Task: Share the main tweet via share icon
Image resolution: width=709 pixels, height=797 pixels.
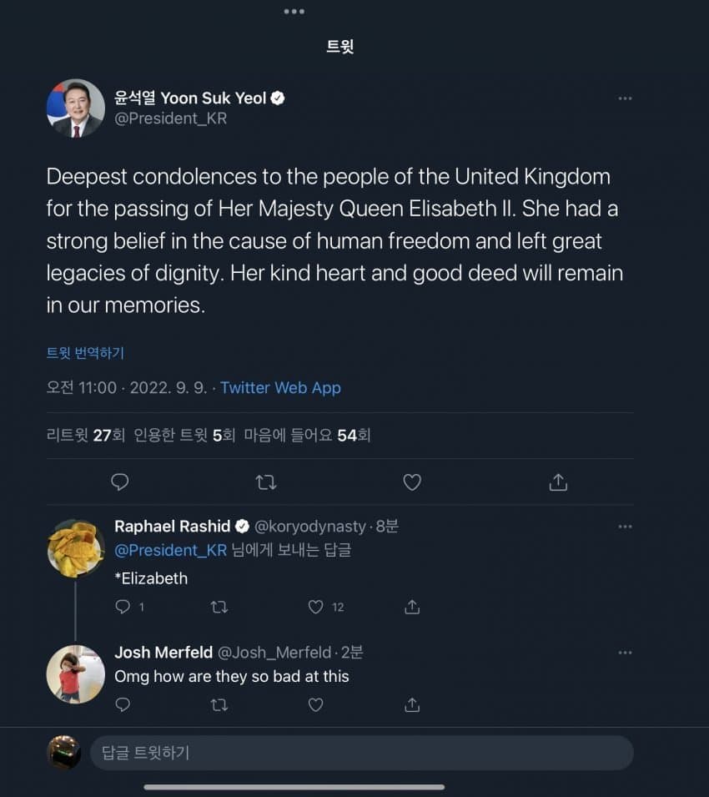Action: (x=558, y=482)
